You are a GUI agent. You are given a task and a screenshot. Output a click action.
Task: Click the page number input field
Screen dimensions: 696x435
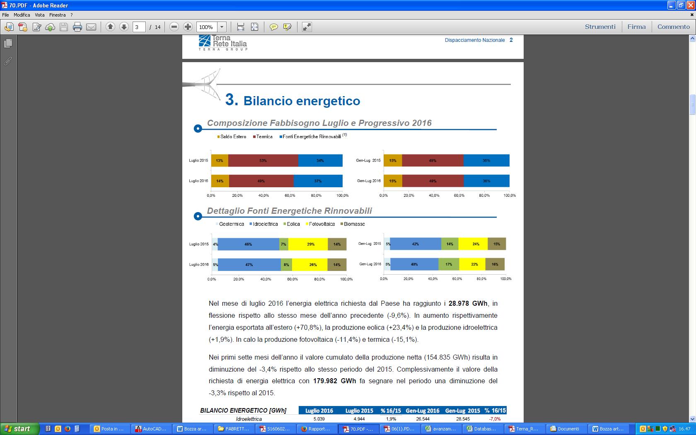(139, 27)
